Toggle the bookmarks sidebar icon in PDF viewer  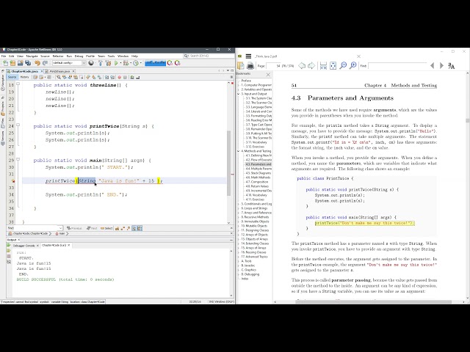point(241,65)
